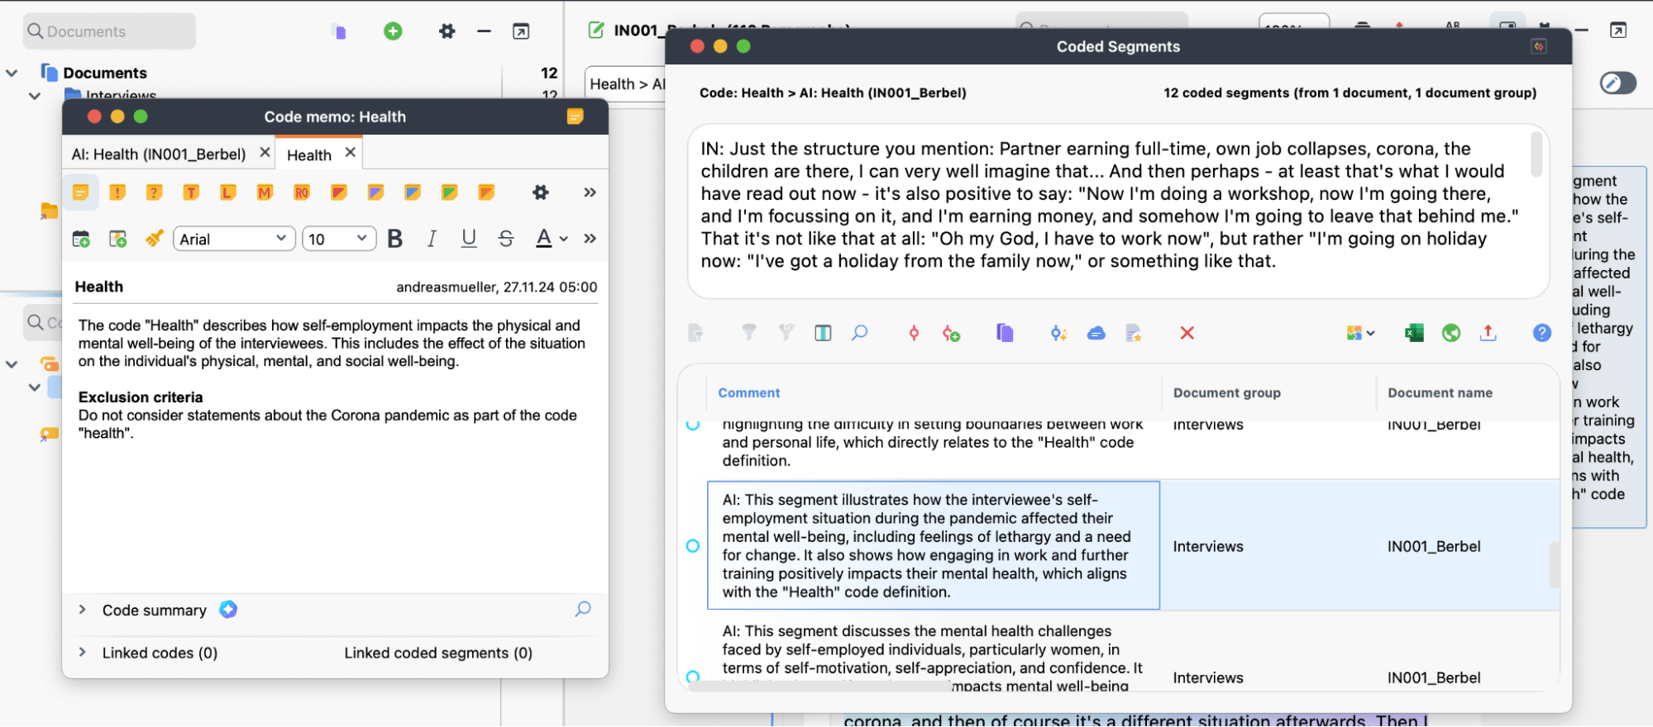Screen dimensions: 1653x727
Task: Switch to the AI: Health (IN001_Berbel) tab
Action: click(159, 154)
